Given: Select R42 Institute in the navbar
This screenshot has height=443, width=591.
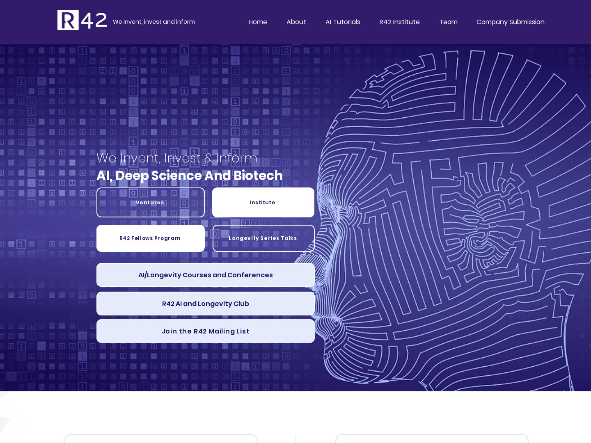Looking at the screenshot, I should coord(400,22).
